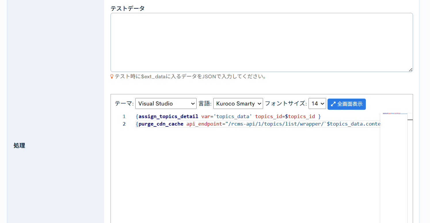Viewport: 430px width, 223px height.
Task: Click the 処理 row label
Action: point(19,146)
